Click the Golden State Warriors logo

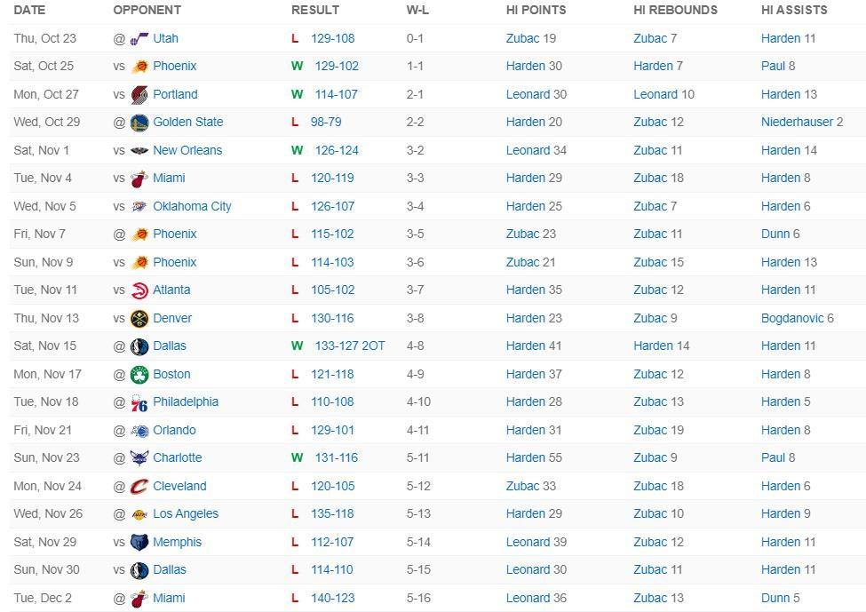point(139,123)
